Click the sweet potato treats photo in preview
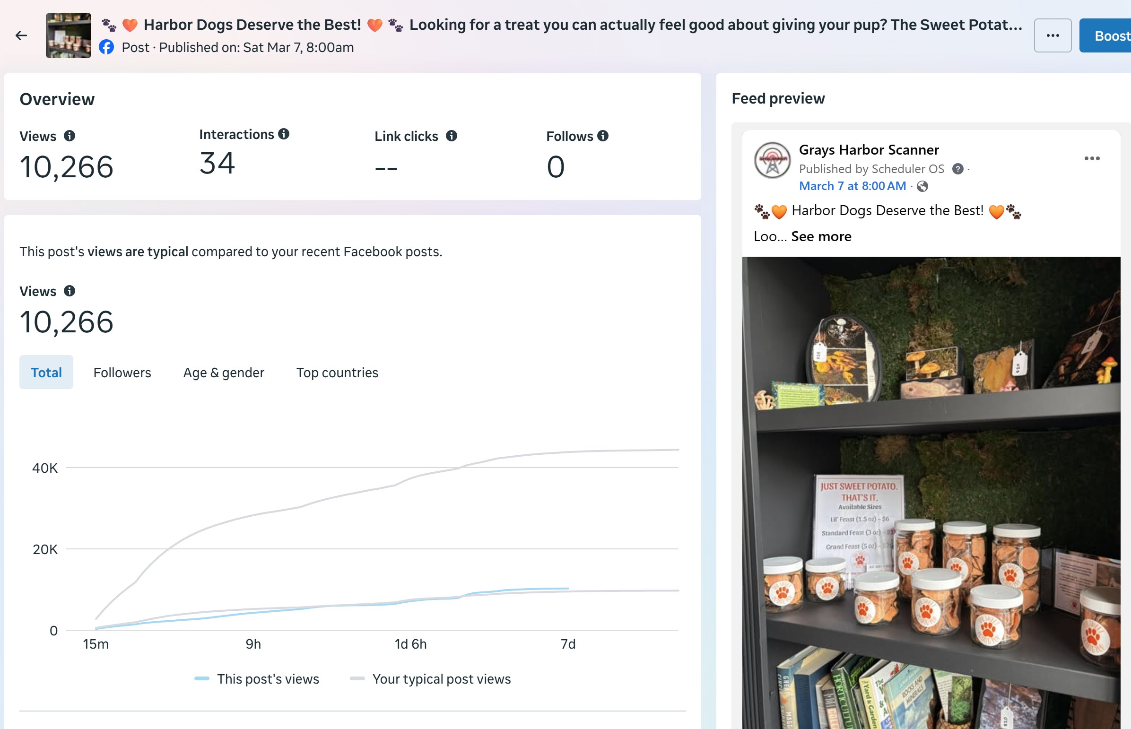The image size is (1131, 729). [x=931, y=492]
